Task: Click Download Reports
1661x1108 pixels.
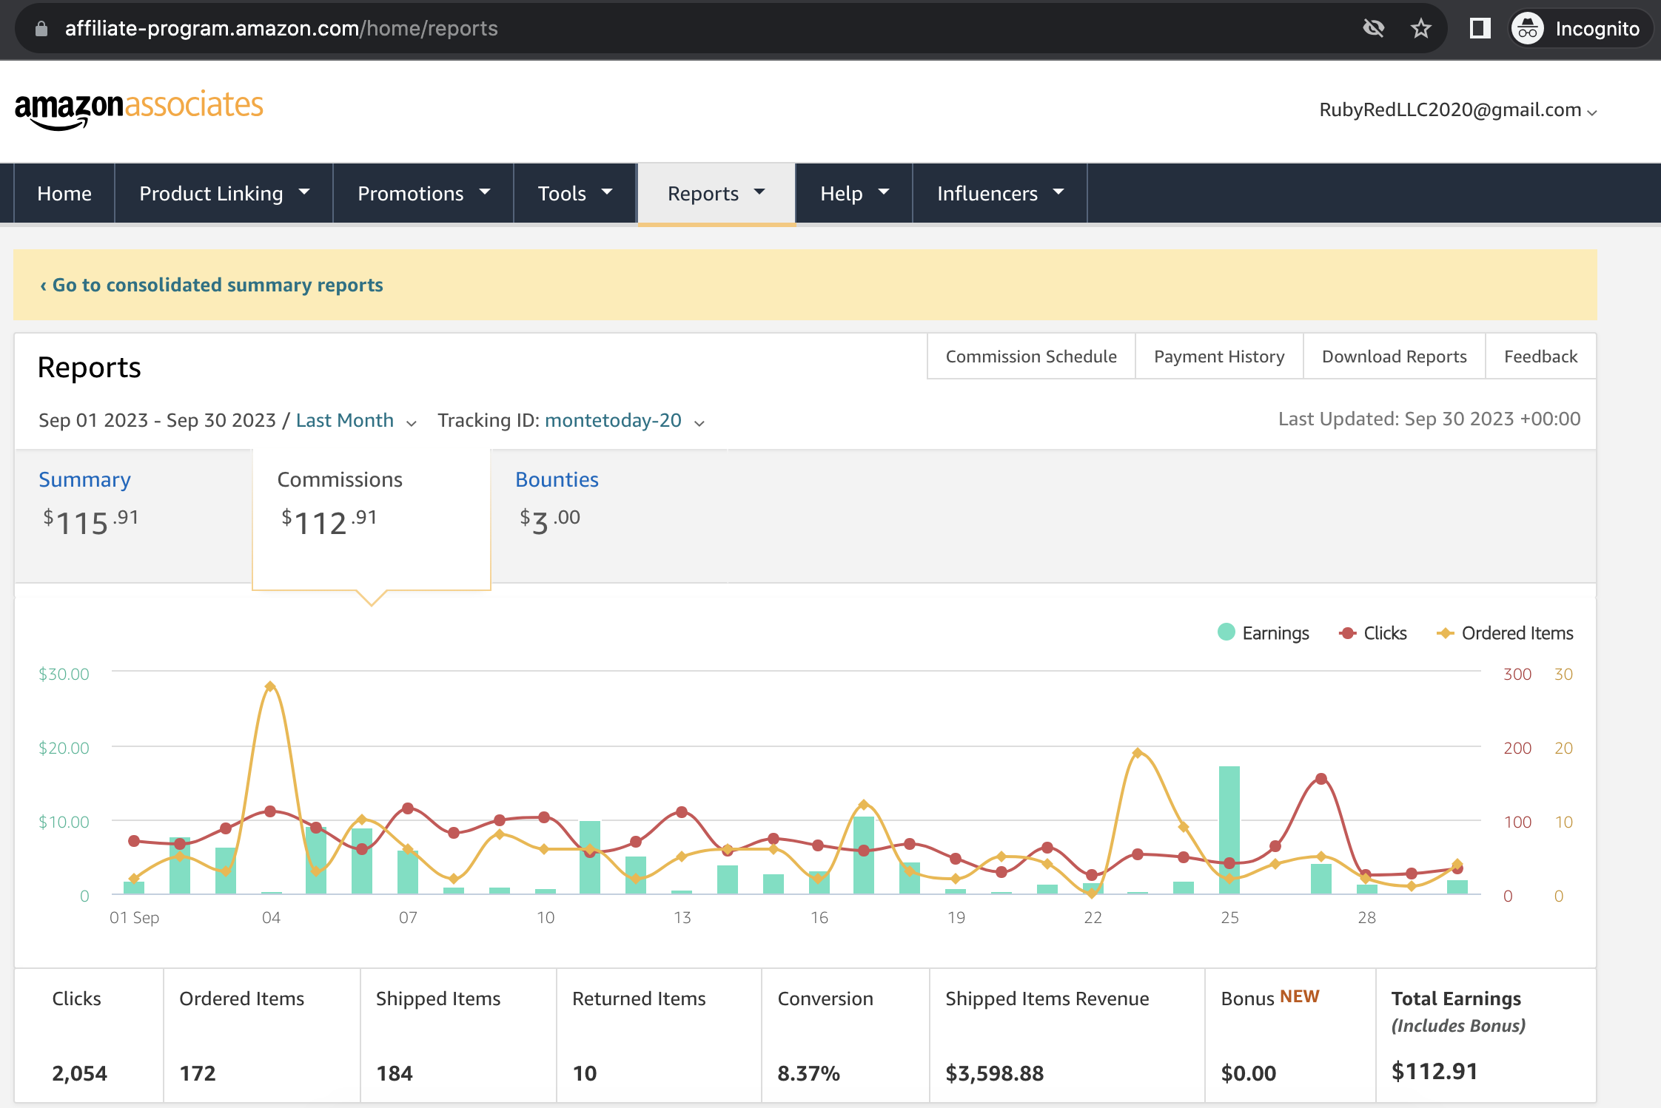Action: coord(1394,357)
